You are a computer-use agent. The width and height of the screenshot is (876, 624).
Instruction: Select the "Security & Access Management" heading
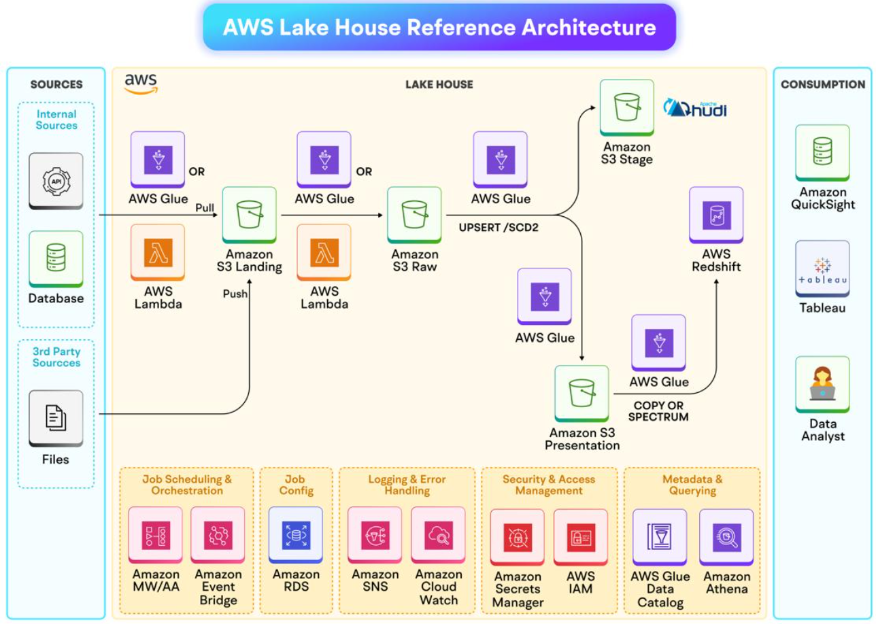pos(549,485)
